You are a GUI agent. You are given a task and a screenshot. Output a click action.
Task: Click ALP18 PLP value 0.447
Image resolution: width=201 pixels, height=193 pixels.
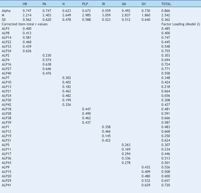86,109
